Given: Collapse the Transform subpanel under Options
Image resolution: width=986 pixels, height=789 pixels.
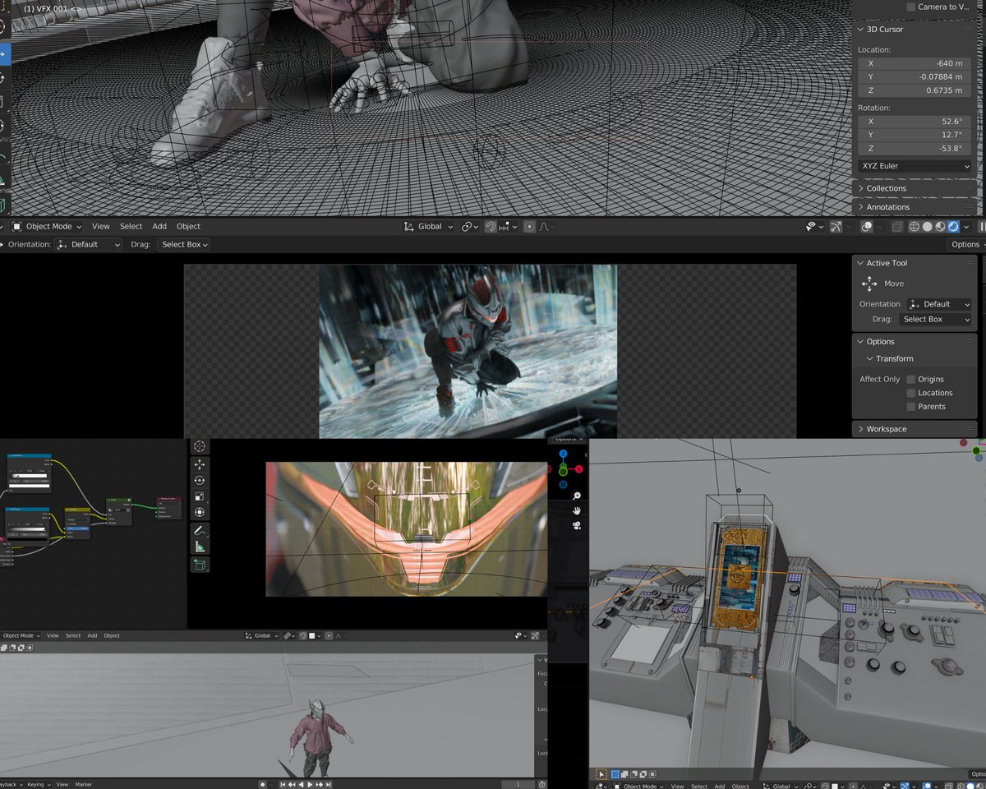Looking at the screenshot, I should [869, 358].
